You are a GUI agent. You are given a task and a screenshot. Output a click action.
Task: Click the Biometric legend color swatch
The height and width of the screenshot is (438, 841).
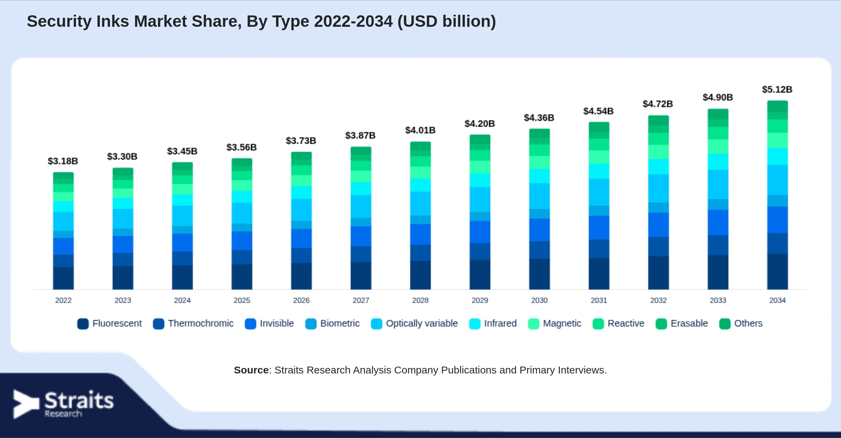tap(311, 324)
